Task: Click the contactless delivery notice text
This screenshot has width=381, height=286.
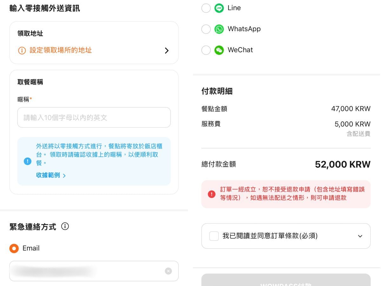Action: click(x=99, y=155)
